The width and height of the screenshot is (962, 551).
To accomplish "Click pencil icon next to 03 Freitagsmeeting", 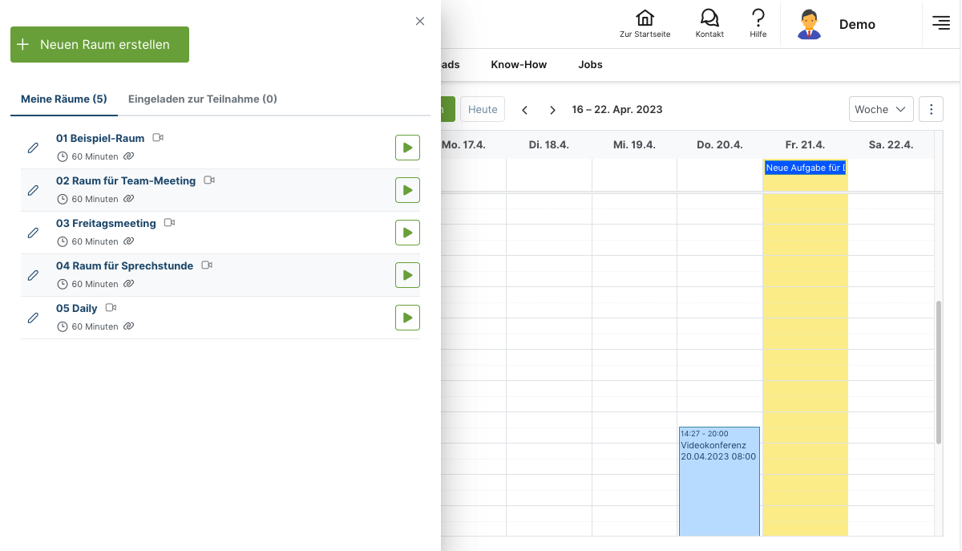I will [x=33, y=233].
